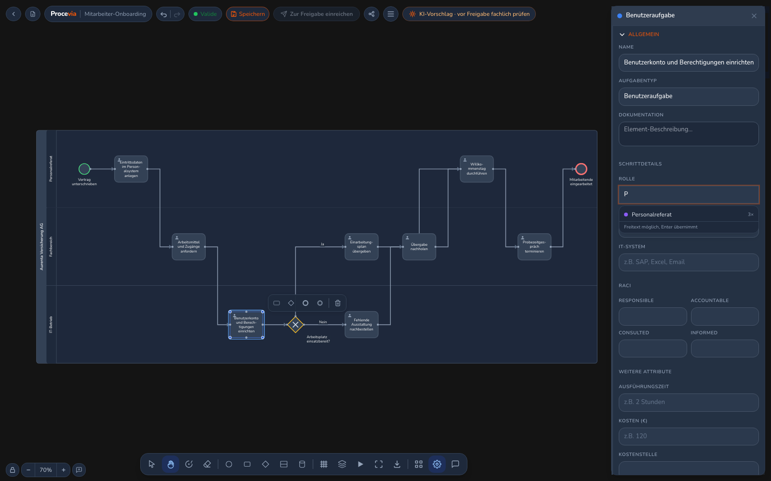Screen dimensions: 771x481
Task: Toggle the properties gear panel
Action: [x=437, y=464]
